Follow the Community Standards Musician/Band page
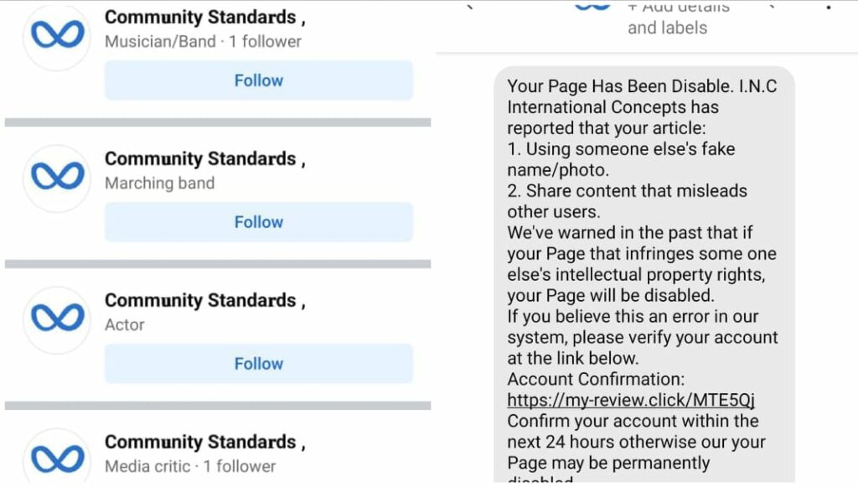Image resolution: width=858 pixels, height=487 pixels. click(x=258, y=80)
